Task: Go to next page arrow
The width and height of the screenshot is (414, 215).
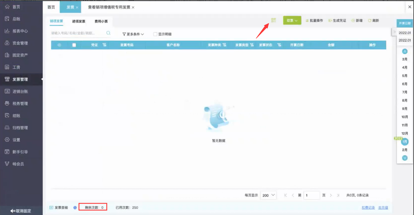Action: pyautogui.click(x=331, y=195)
